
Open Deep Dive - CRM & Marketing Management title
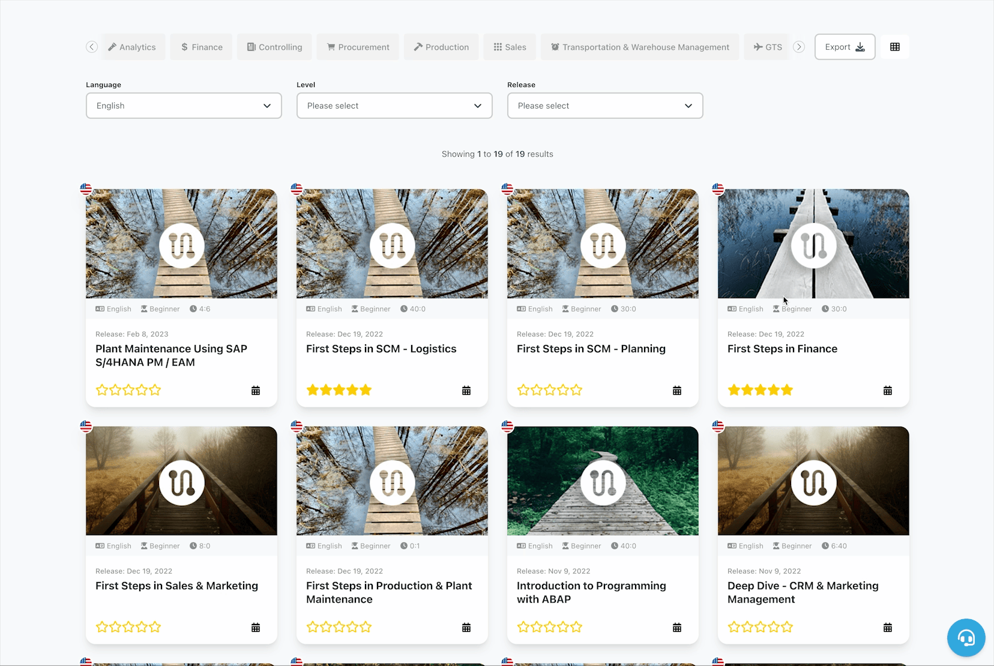pyautogui.click(x=803, y=593)
